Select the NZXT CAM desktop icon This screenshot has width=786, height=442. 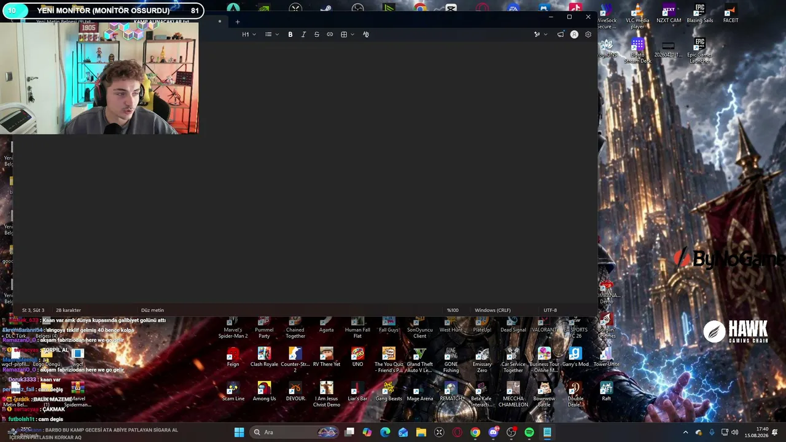coord(669,14)
